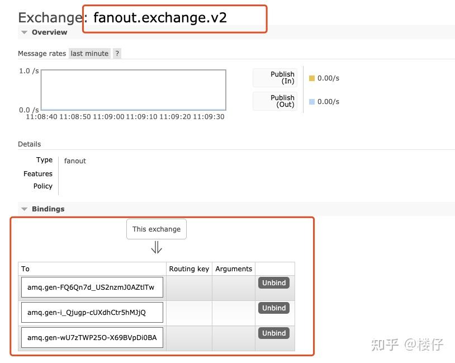This screenshot has width=455, height=363.
Task: Click the message rate graph area
Action: 132,89
